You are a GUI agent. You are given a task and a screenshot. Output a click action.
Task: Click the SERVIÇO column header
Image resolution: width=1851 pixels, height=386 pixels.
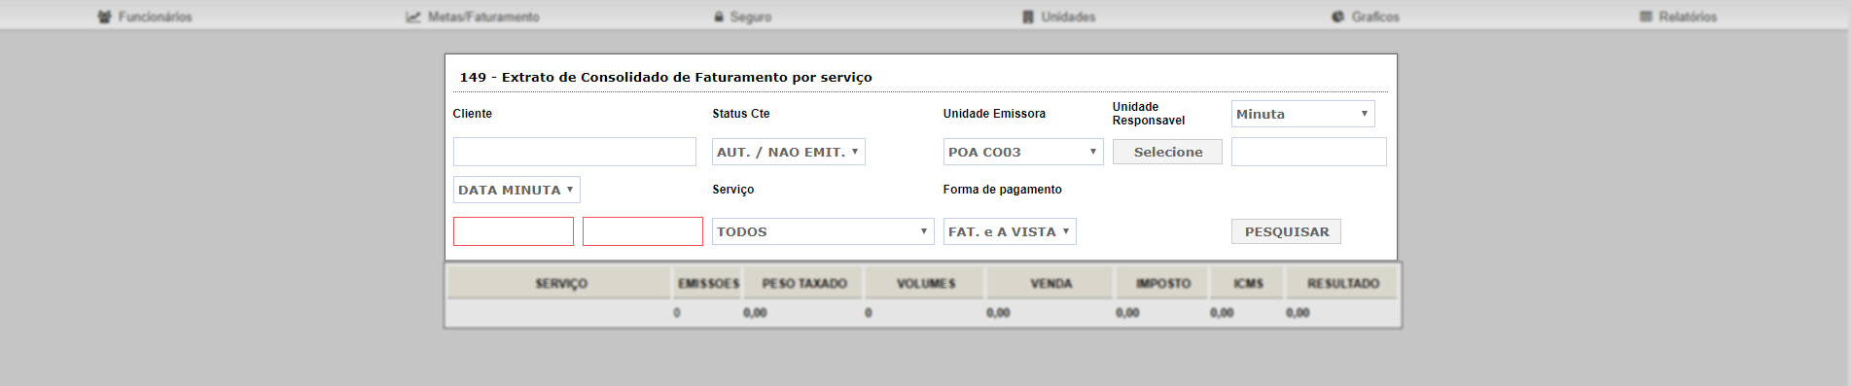click(x=560, y=283)
